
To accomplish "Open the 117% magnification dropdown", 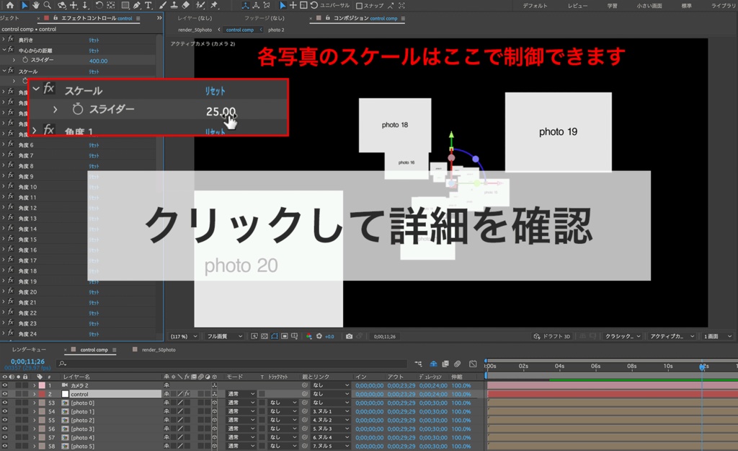I will [184, 336].
